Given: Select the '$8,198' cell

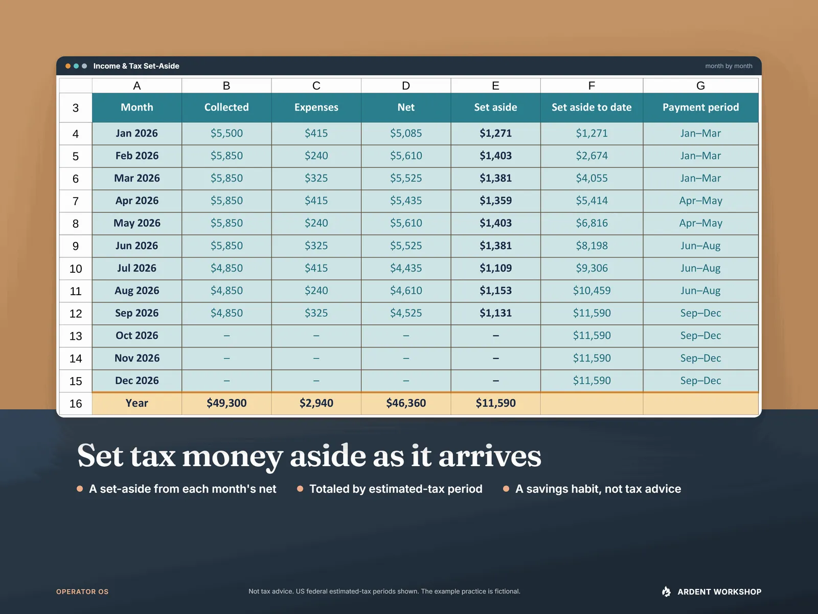Looking at the screenshot, I should (592, 246).
